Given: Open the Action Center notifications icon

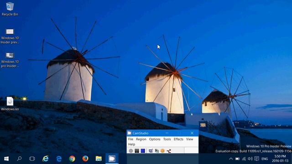Looking at the screenshot, I should pos(256,159).
